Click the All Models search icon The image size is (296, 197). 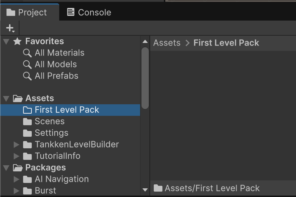point(27,65)
